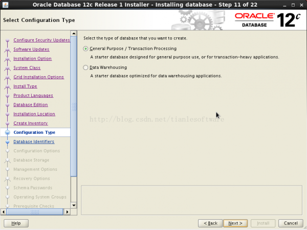The height and width of the screenshot is (230, 307).
Task: Close the installer window
Action: point(302,5)
